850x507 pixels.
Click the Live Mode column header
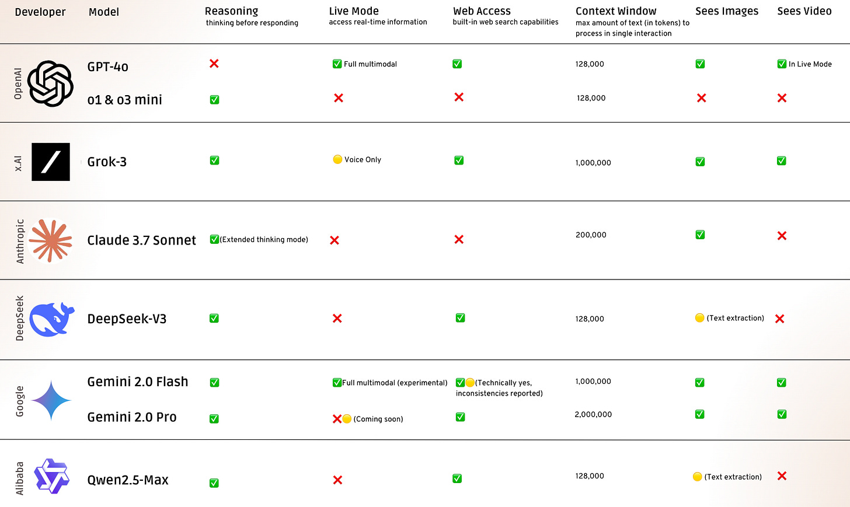354,11
